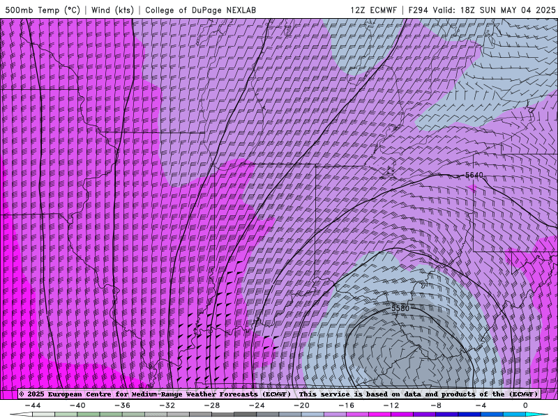Click the -12 color scale label
This screenshot has width=558, height=418.
[x=391, y=405]
